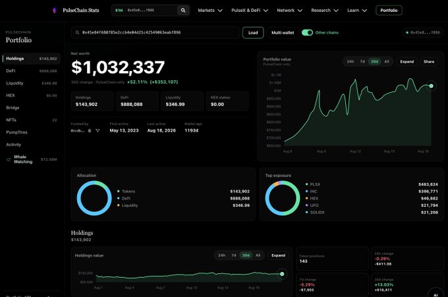Screen dimensions: 448x297
Task: Select 24h range on Portfolio value chart
Action: 350,62
